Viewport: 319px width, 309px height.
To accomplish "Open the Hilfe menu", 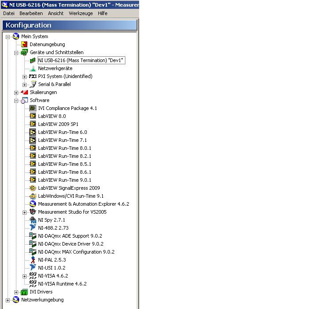I will point(102,13).
